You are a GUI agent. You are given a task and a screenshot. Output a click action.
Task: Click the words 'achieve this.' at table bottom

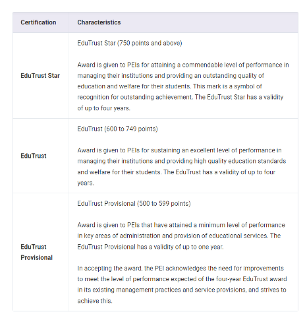(x=95, y=301)
